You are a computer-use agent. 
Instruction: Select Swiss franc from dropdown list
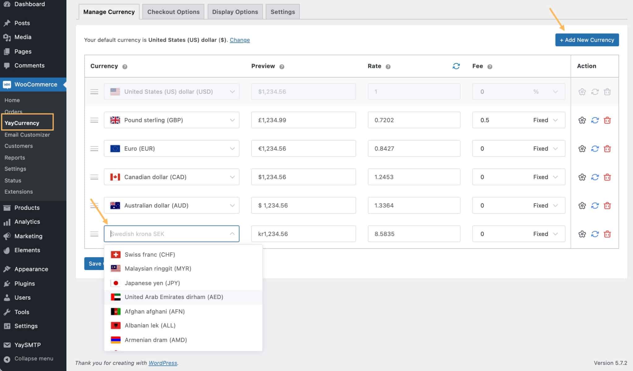(x=149, y=255)
